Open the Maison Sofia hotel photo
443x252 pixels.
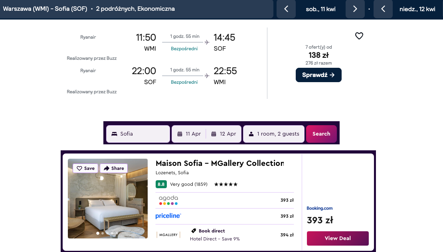(108, 203)
